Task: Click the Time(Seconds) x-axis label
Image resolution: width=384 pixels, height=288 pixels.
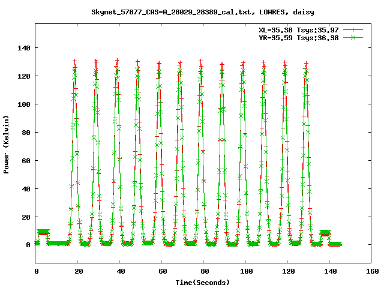Action: (203, 283)
